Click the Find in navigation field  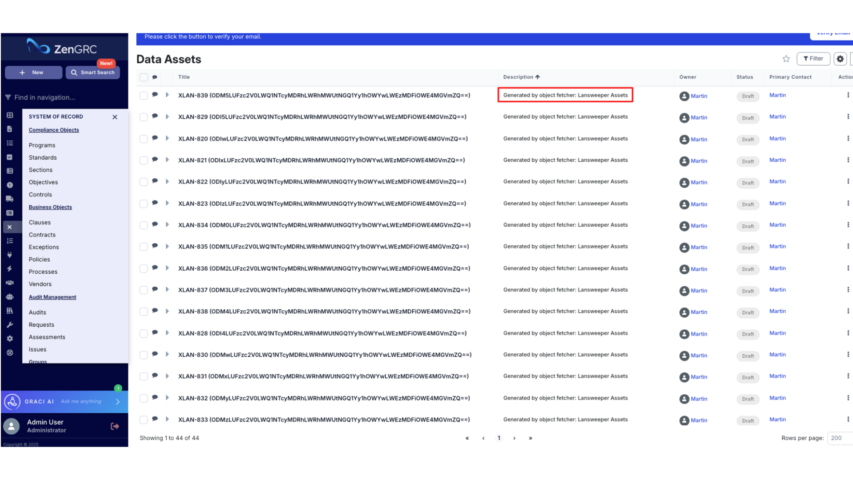[65, 97]
